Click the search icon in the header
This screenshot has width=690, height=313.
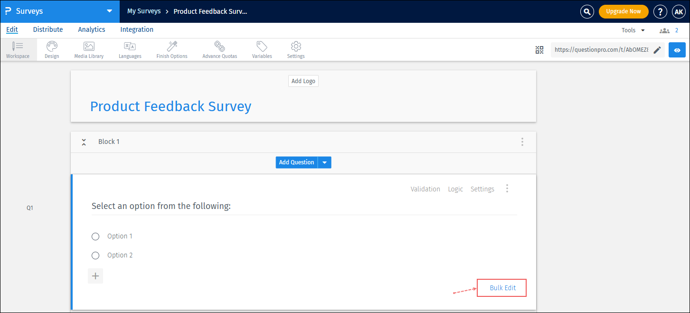(x=587, y=11)
